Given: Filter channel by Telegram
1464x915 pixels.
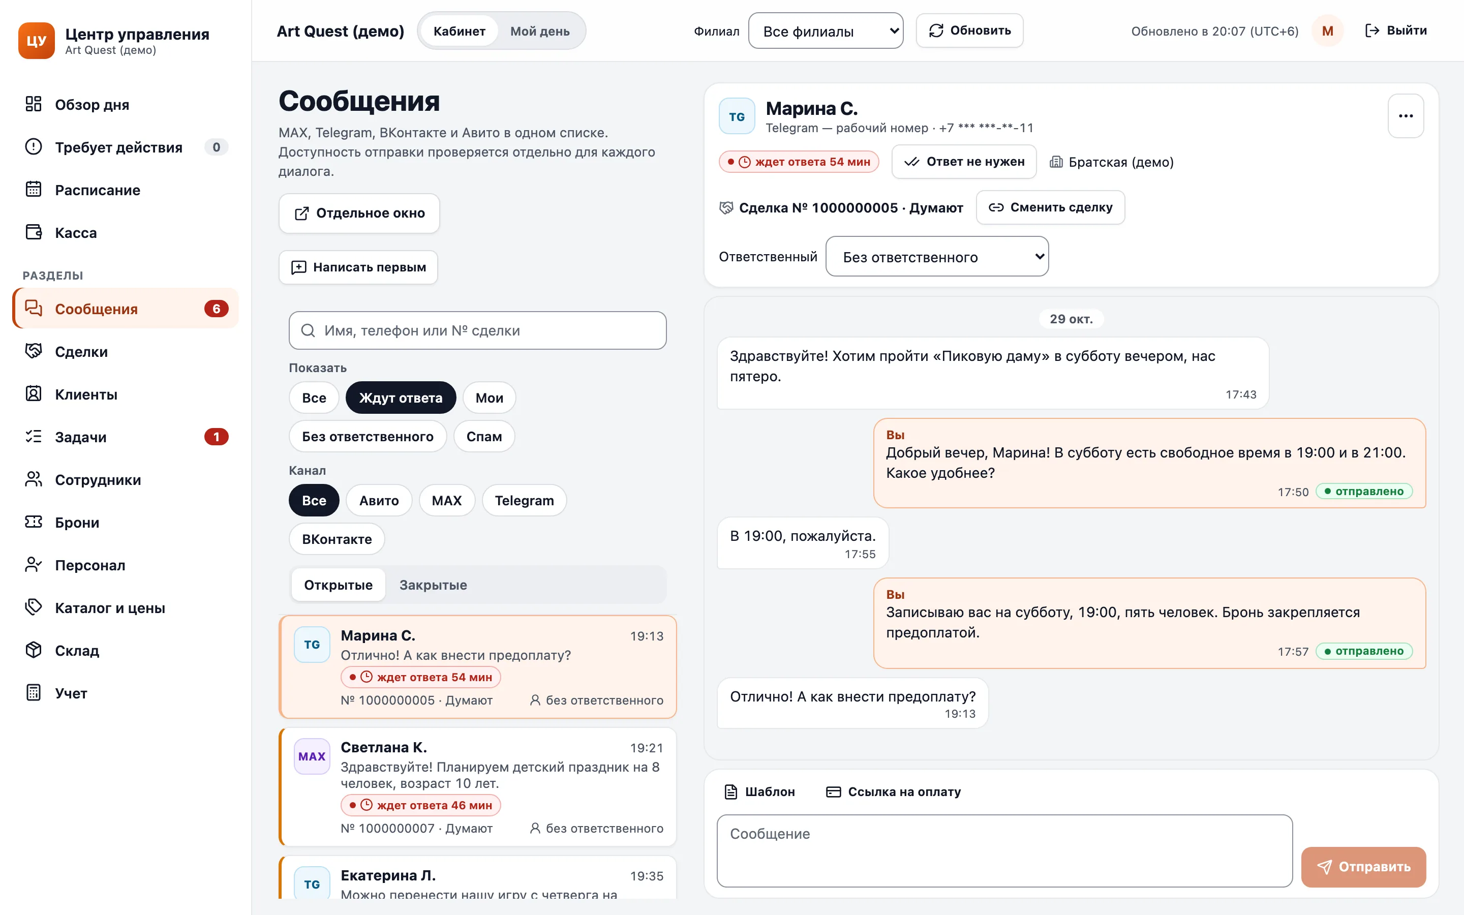Looking at the screenshot, I should tap(524, 501).
